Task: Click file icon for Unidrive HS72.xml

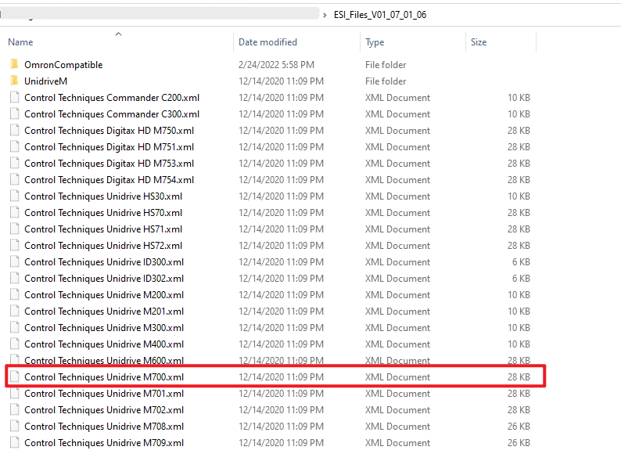Action: [x=14, y=245]
